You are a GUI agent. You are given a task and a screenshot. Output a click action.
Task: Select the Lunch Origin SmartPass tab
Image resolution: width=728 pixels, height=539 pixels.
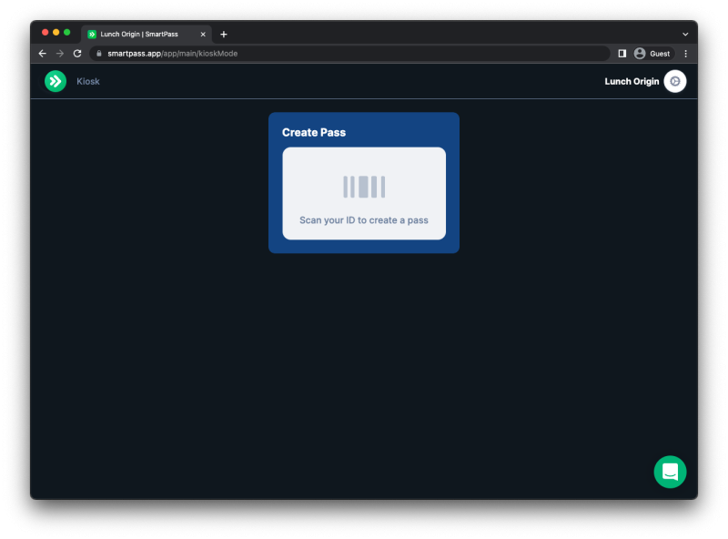tap(146, 34)
